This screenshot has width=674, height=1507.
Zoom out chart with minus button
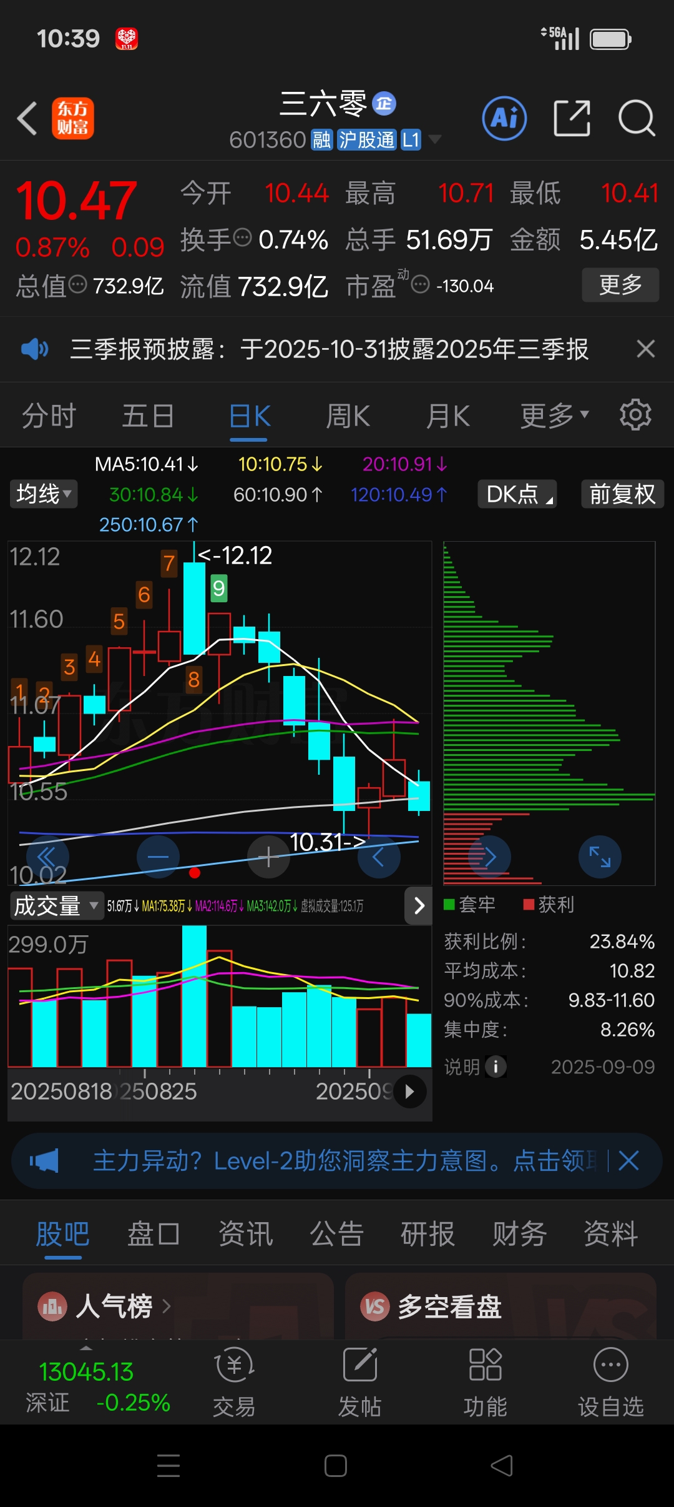158,857
